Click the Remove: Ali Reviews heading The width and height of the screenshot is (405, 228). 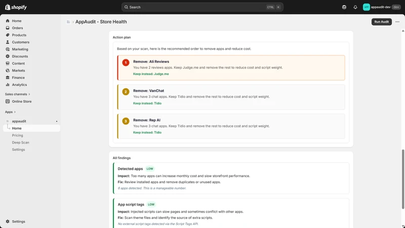click(151, 61)
